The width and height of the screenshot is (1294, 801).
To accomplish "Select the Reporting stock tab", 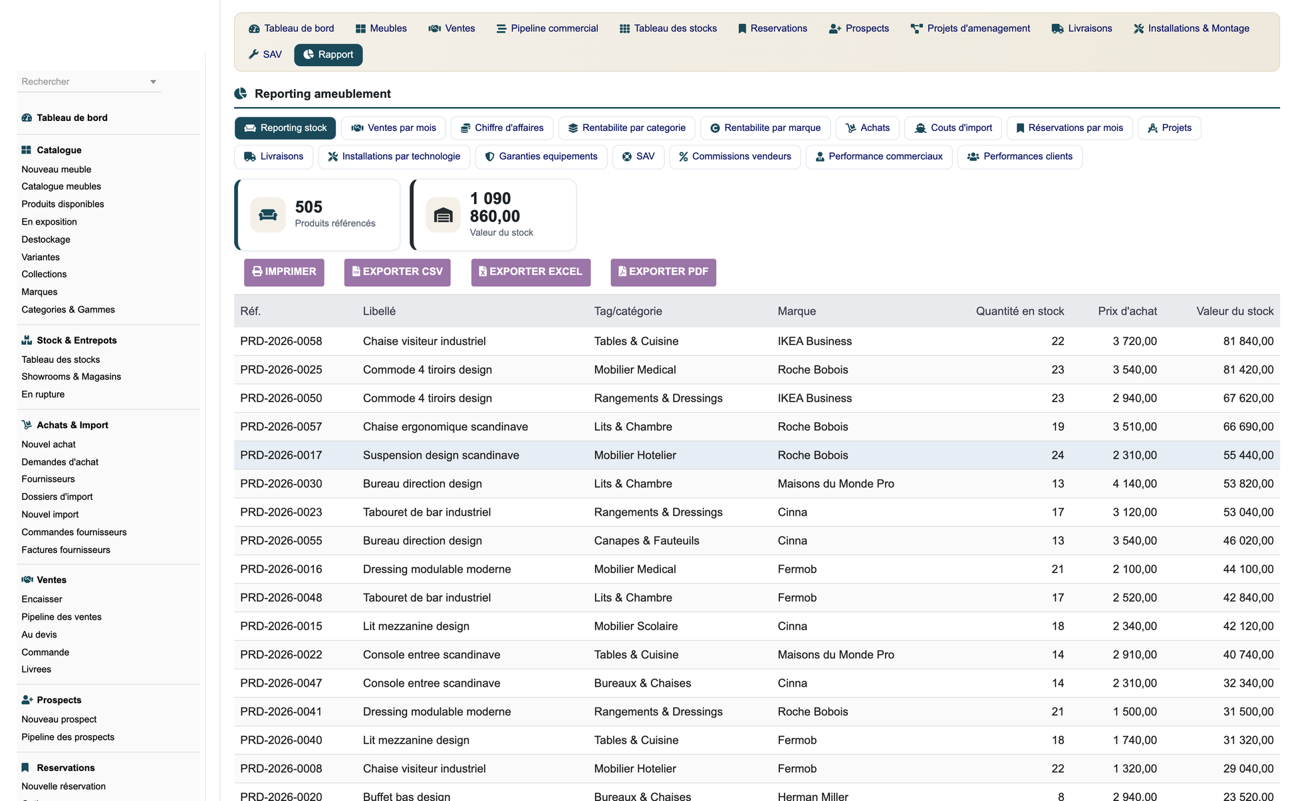I will tap(285, 128).
